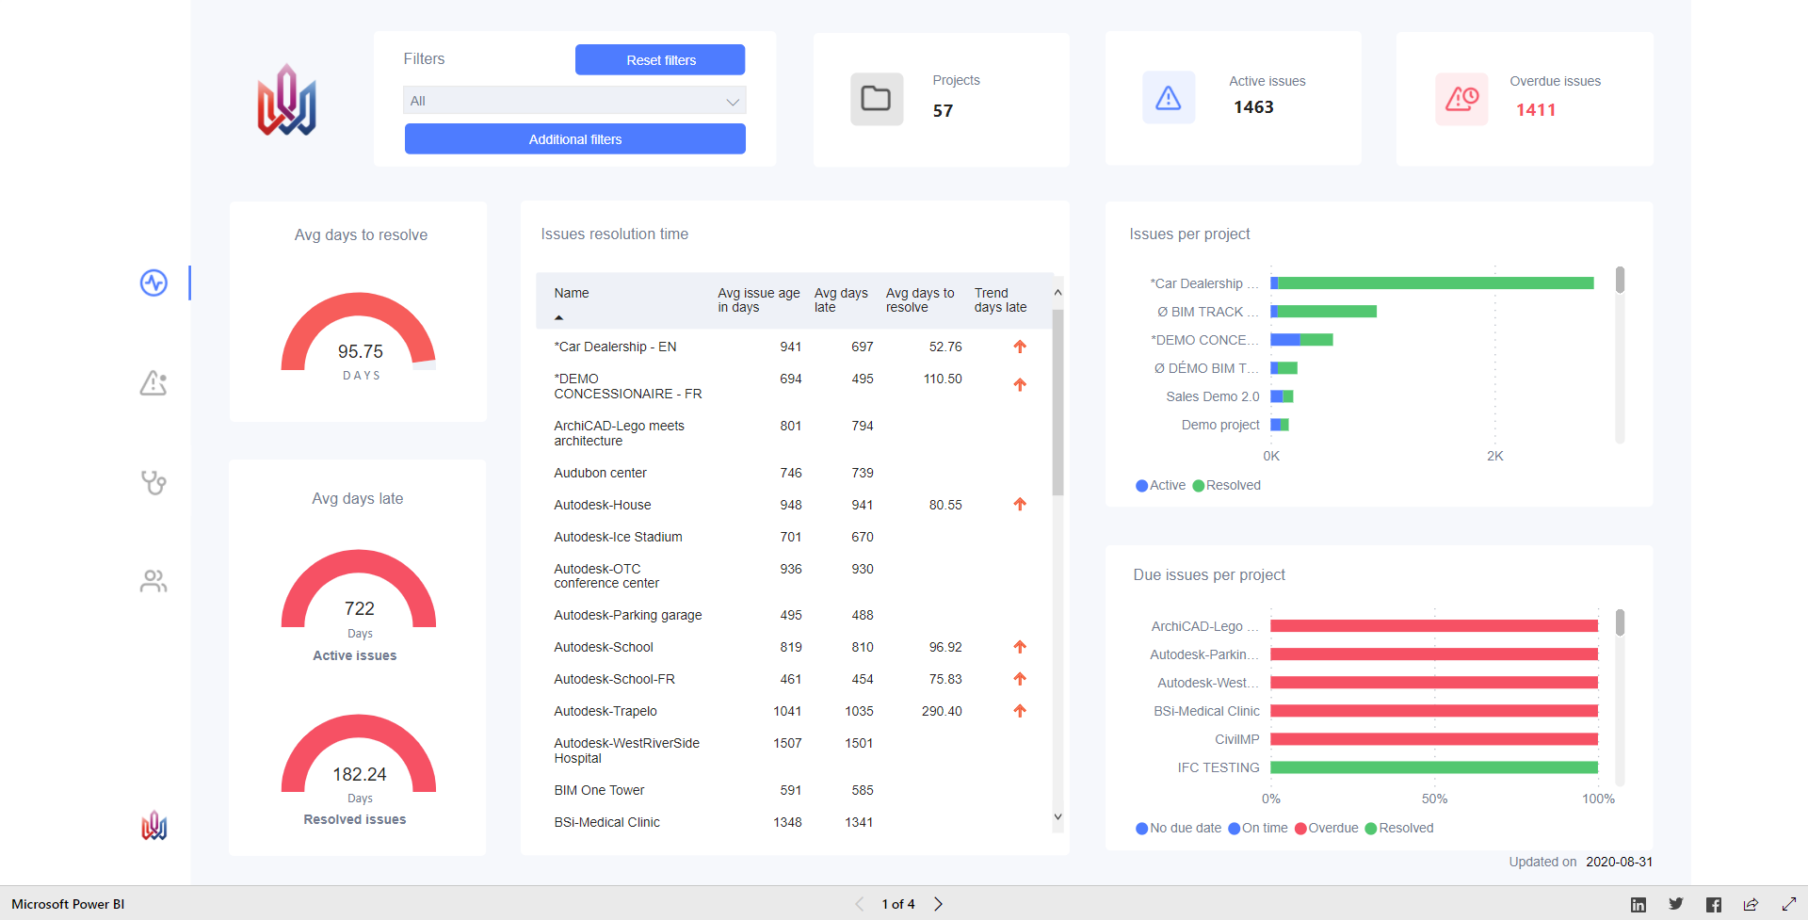Open the stethoscope health page in sidebar
1808x920 pixels.
[153, 483]
